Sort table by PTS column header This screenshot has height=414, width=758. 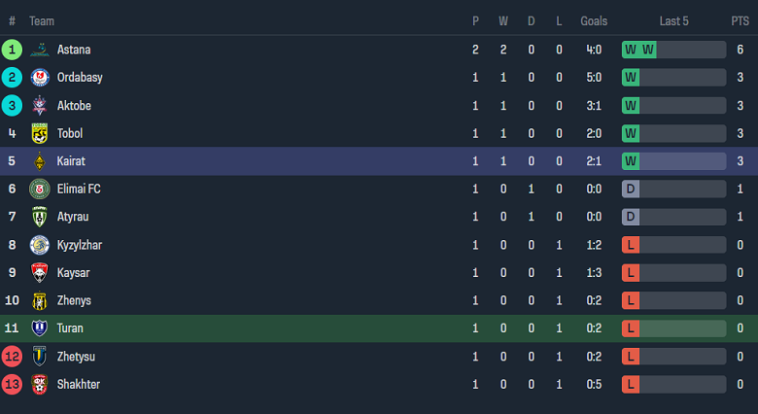coord(740,20)
